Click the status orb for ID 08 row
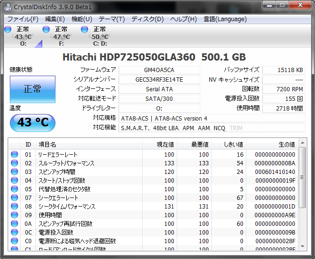315x259 pixels. (14, 206)
